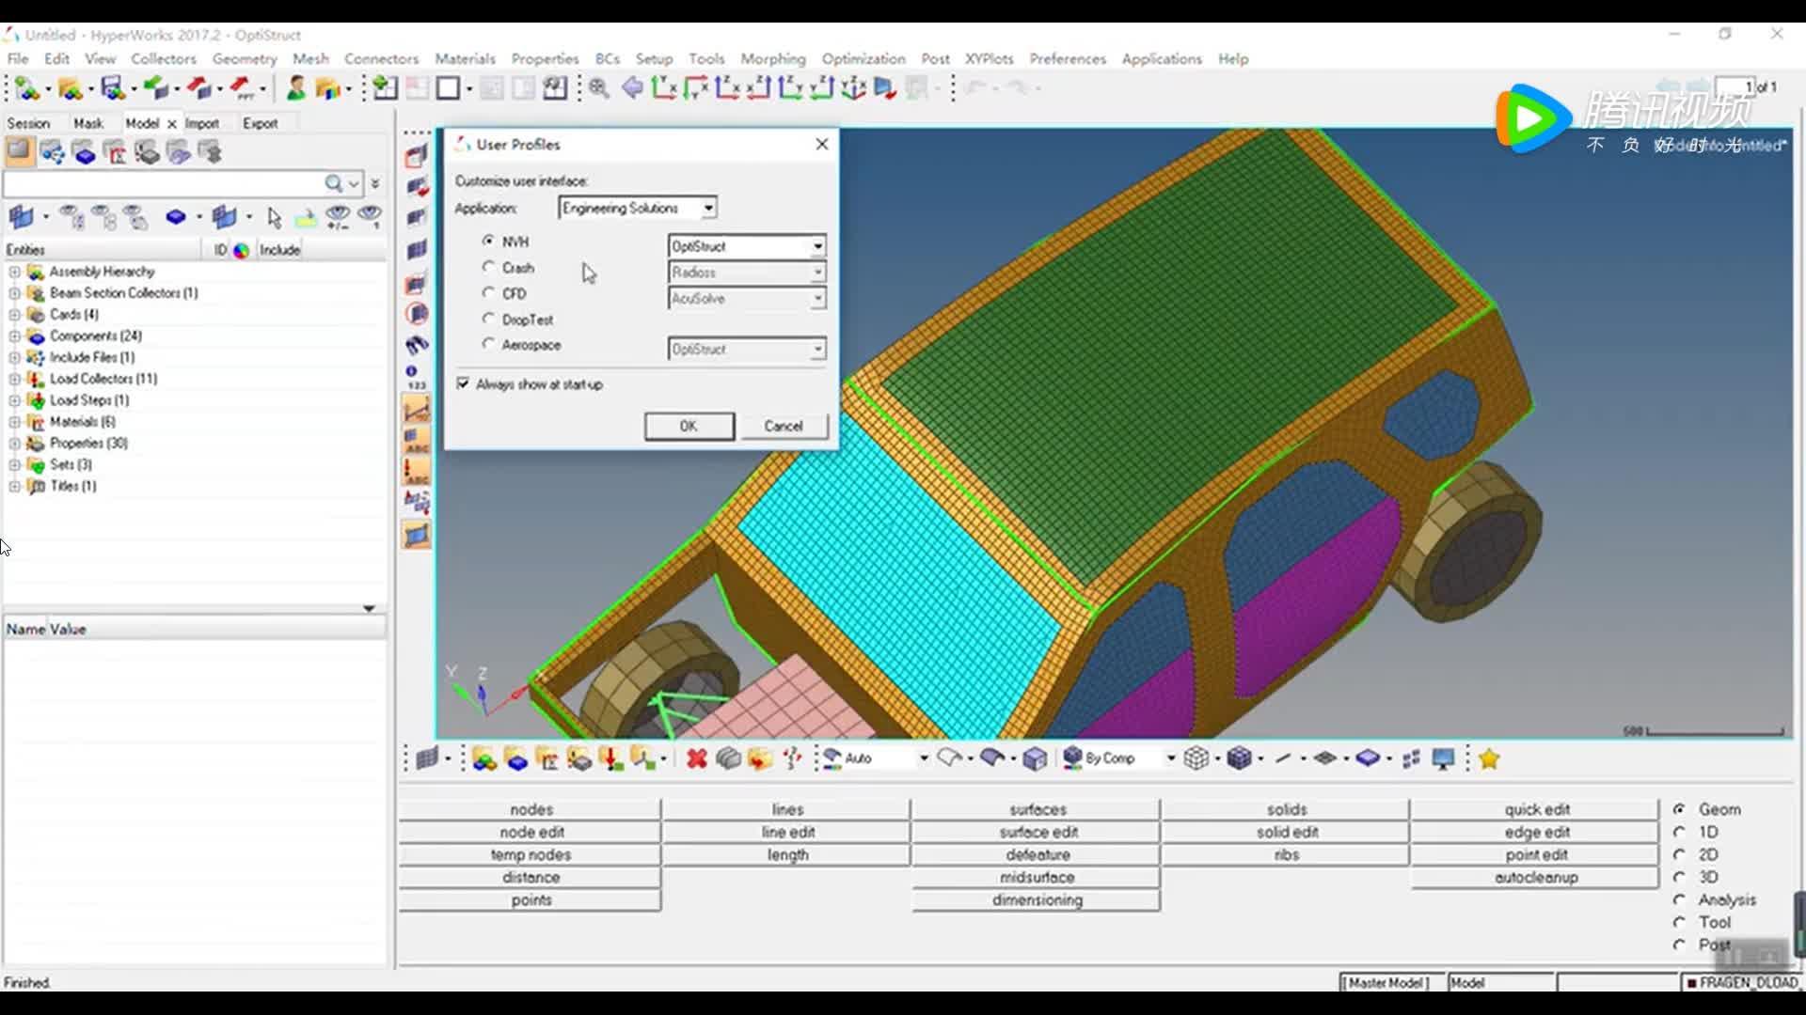This screenshot has height=1015, width=1806.
Task: Open the Mesh menu
Action: (x=310, y=58)
